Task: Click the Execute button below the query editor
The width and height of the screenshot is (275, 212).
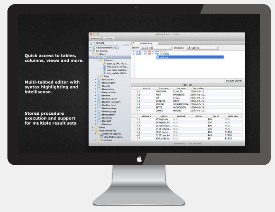Action: (x=234, y=81)
